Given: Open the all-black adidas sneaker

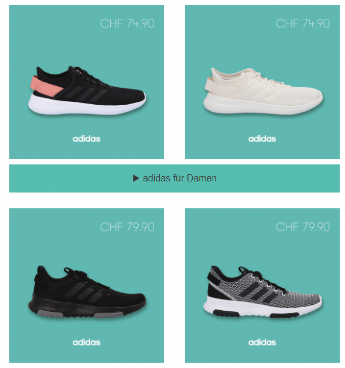Looking at the screenshot, I should pyautogui.click(x=87, y=292).
